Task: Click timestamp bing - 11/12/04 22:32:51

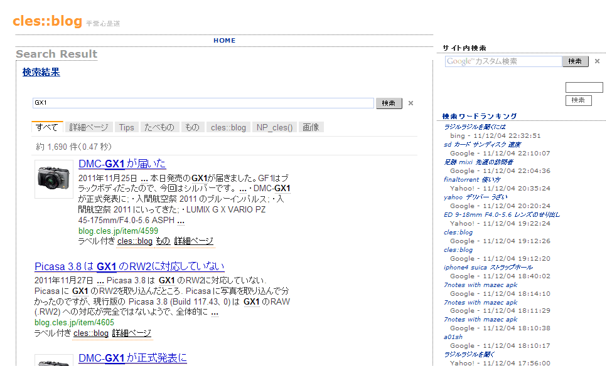Action: (495, 135)
